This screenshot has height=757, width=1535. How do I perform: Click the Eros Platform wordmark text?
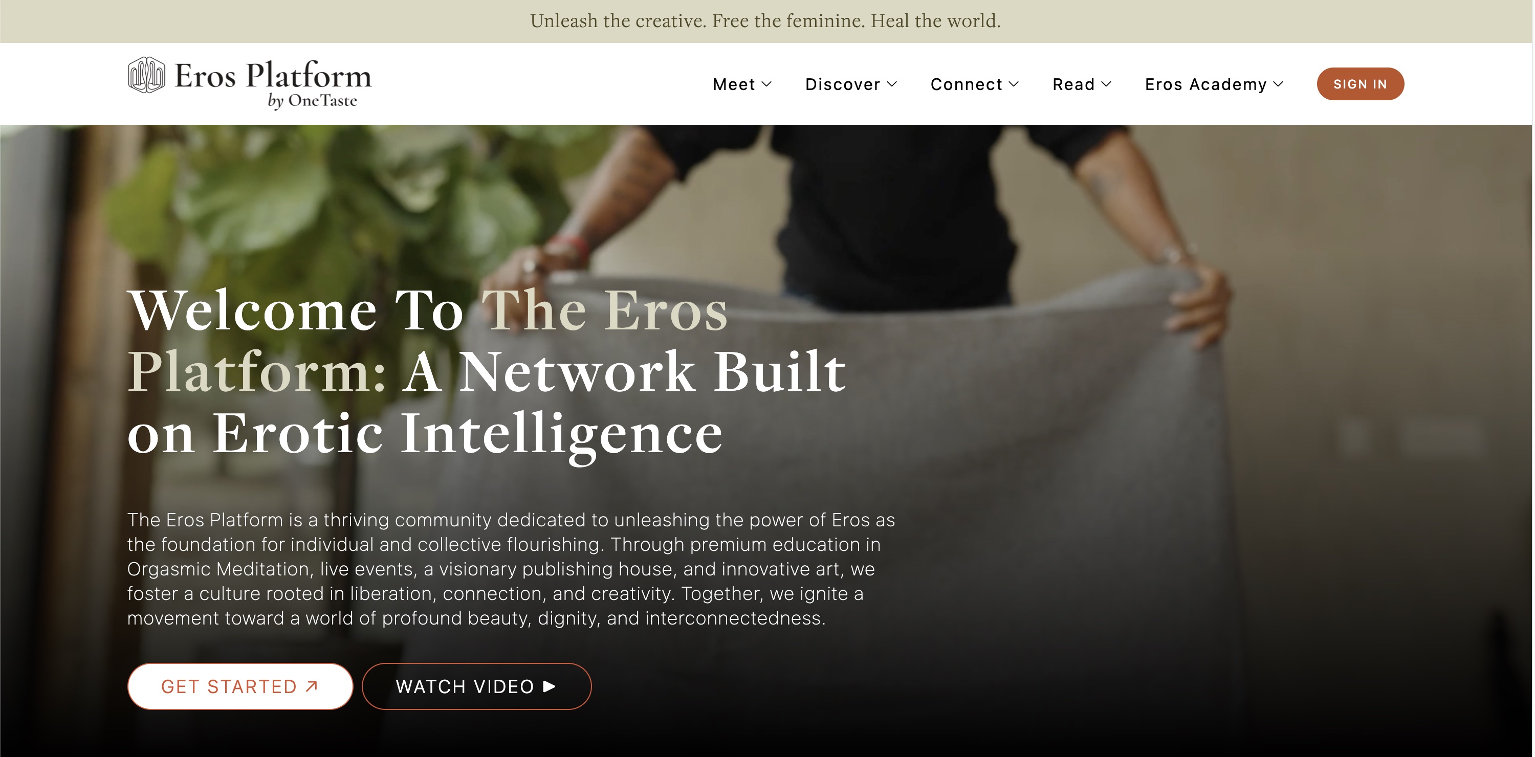(273, 76)
